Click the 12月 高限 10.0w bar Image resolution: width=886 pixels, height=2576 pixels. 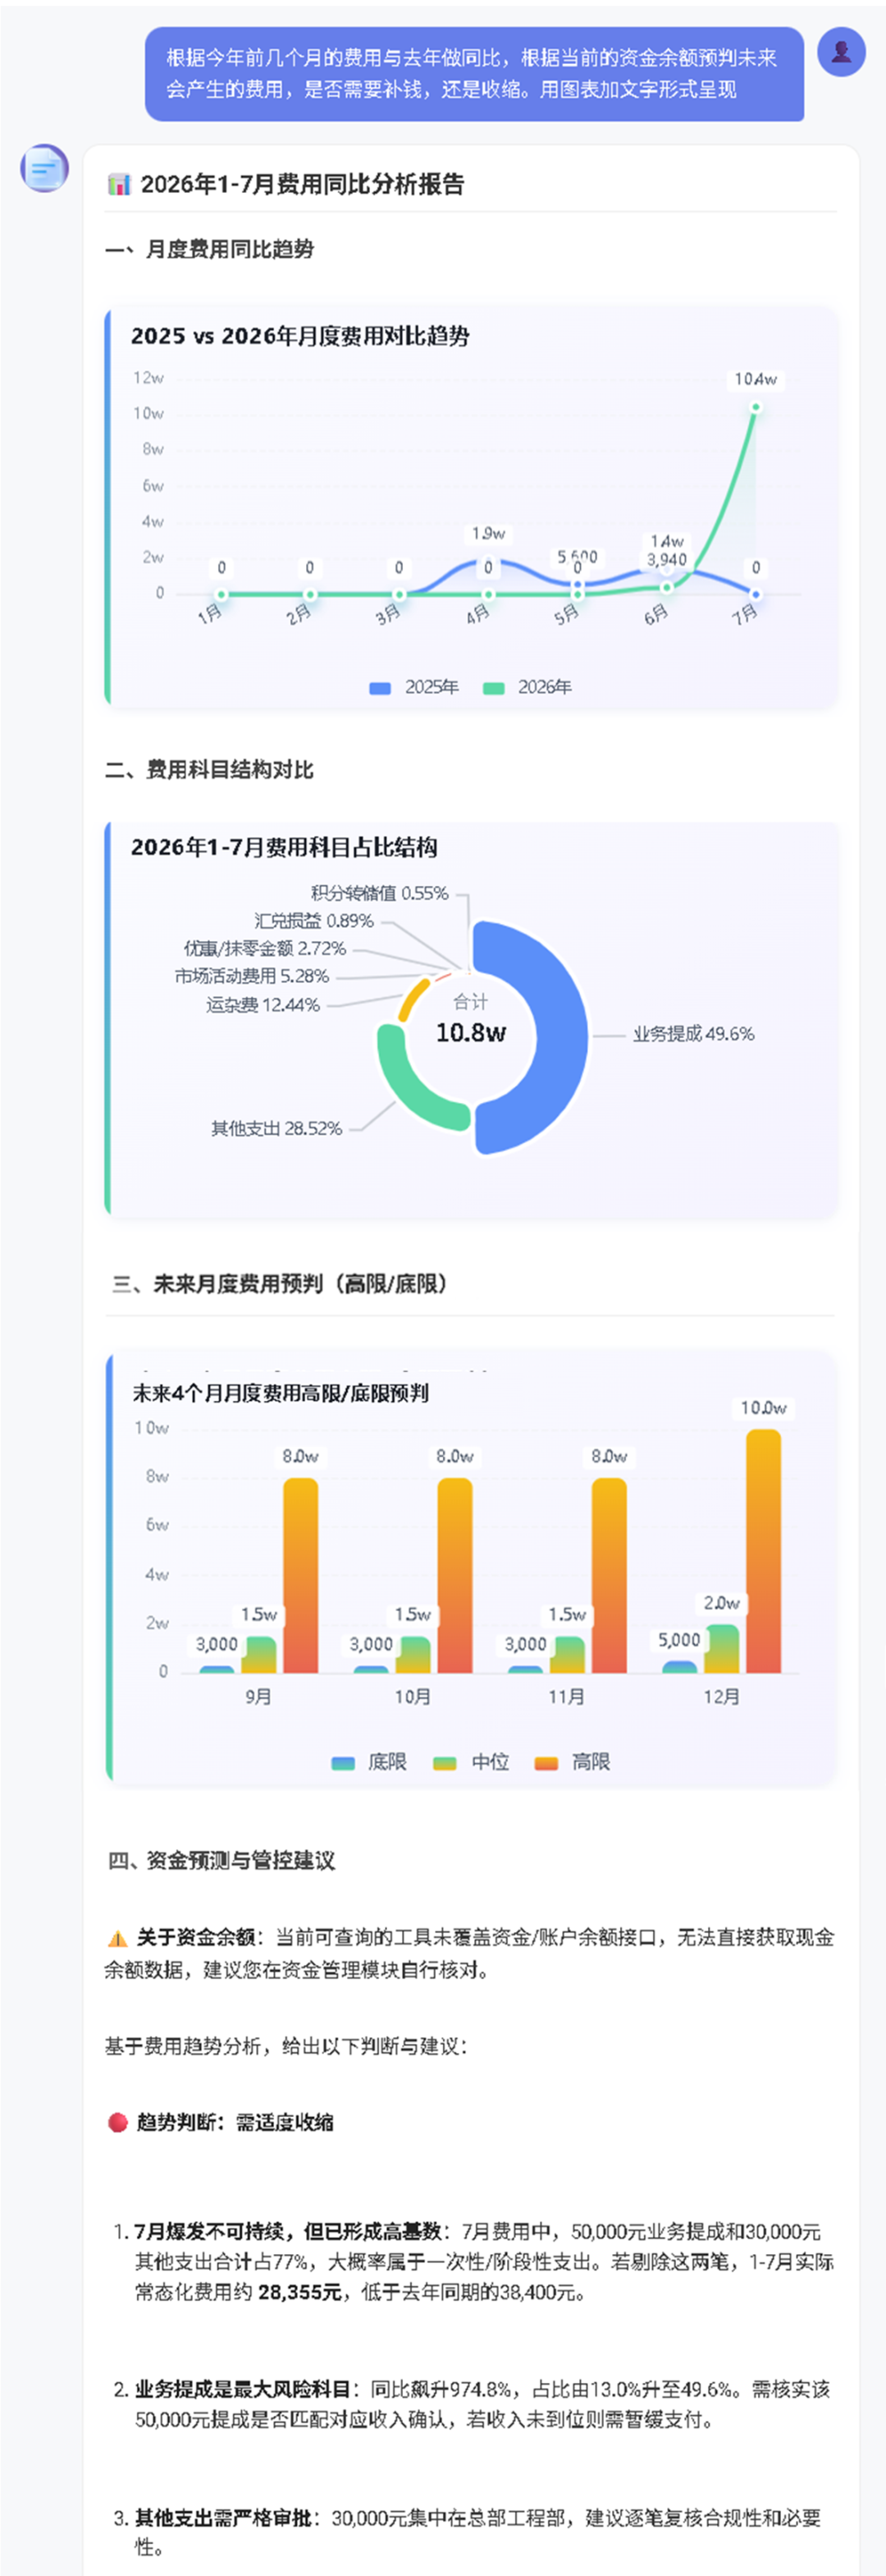(764, 1551)
